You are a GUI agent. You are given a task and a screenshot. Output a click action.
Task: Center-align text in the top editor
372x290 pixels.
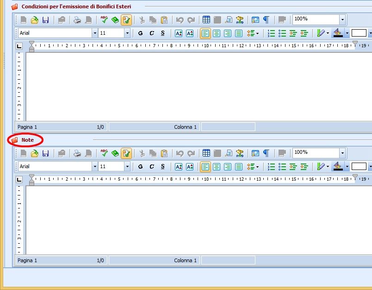tap(217, 33)
